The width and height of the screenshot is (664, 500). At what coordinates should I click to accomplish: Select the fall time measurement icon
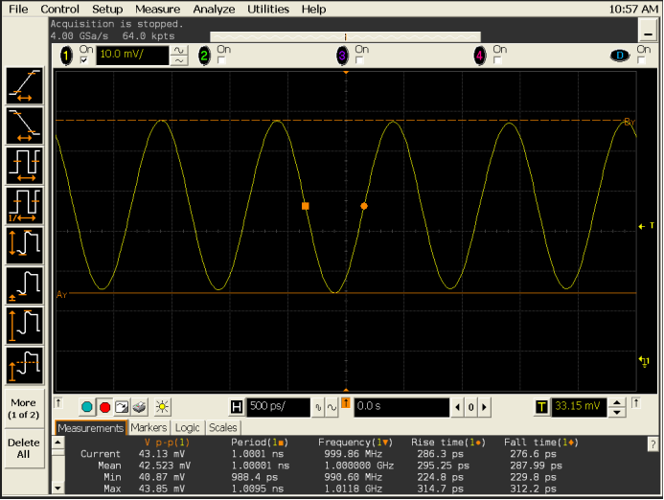[25, 125]
